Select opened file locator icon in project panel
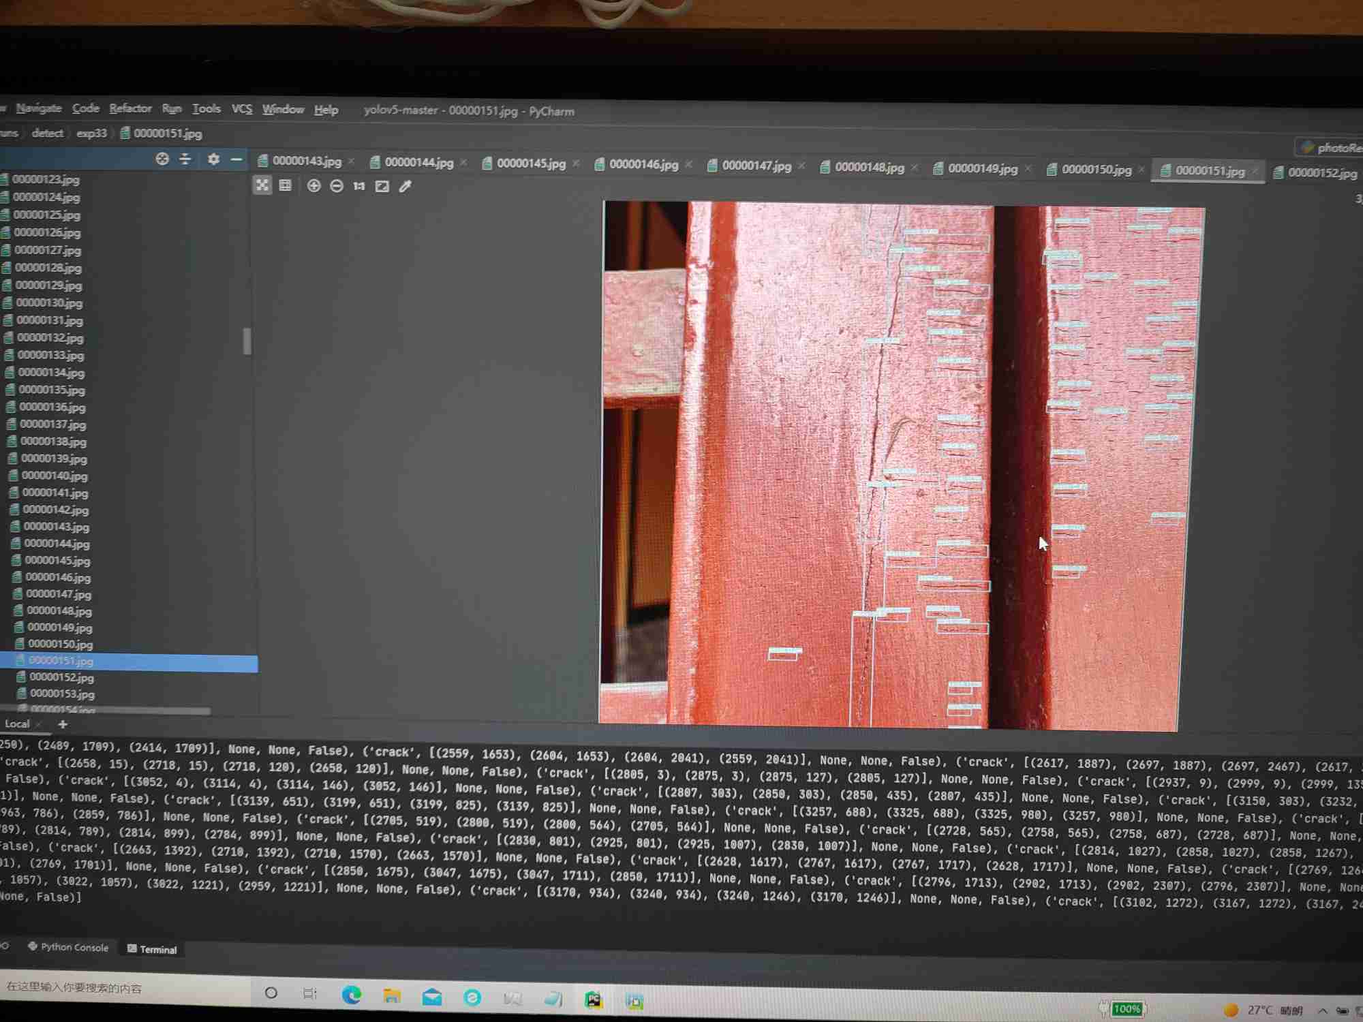Viewport: 1363px width, 1022px height. point(162,159)
